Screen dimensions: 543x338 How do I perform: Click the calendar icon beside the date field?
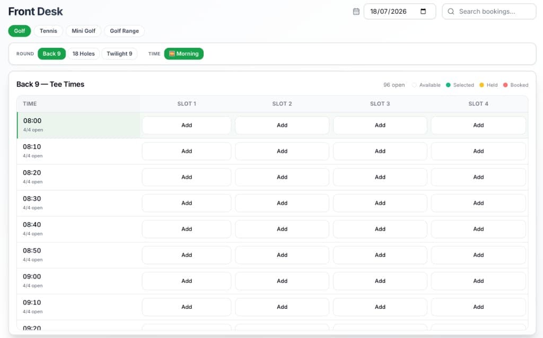click(x=356, y=12)
